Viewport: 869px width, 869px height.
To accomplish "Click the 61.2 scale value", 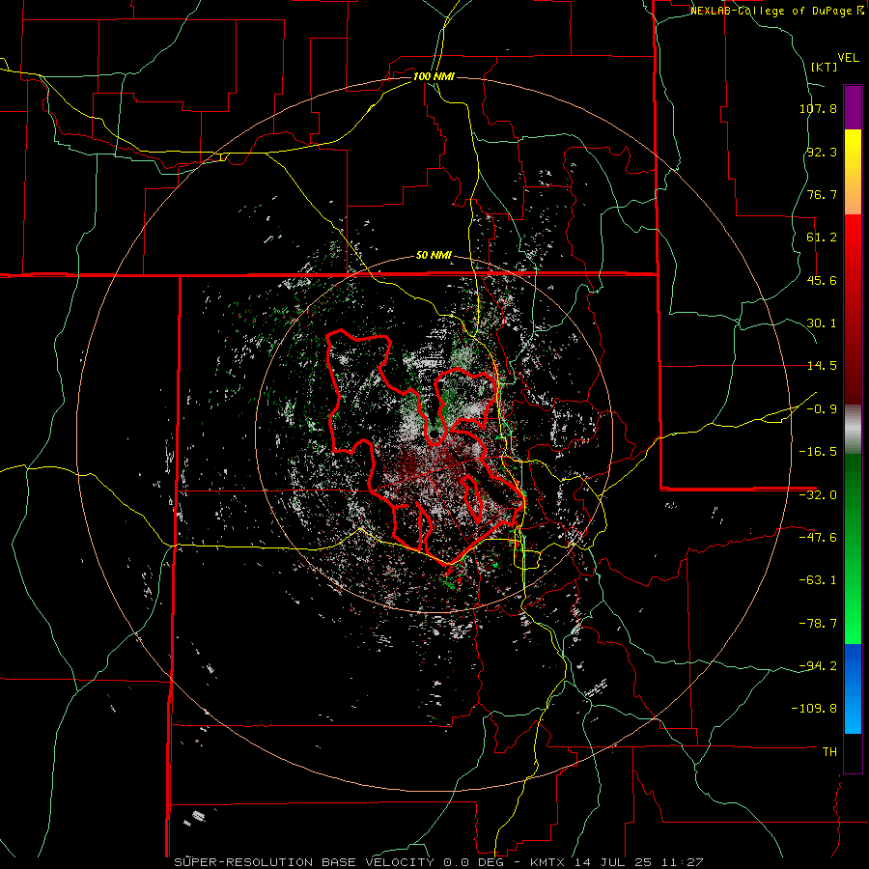I will click(822, 238).
